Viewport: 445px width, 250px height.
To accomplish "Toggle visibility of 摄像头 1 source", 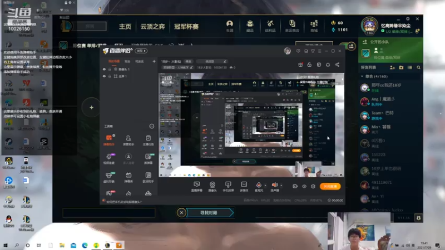I will tap(104, 69).
